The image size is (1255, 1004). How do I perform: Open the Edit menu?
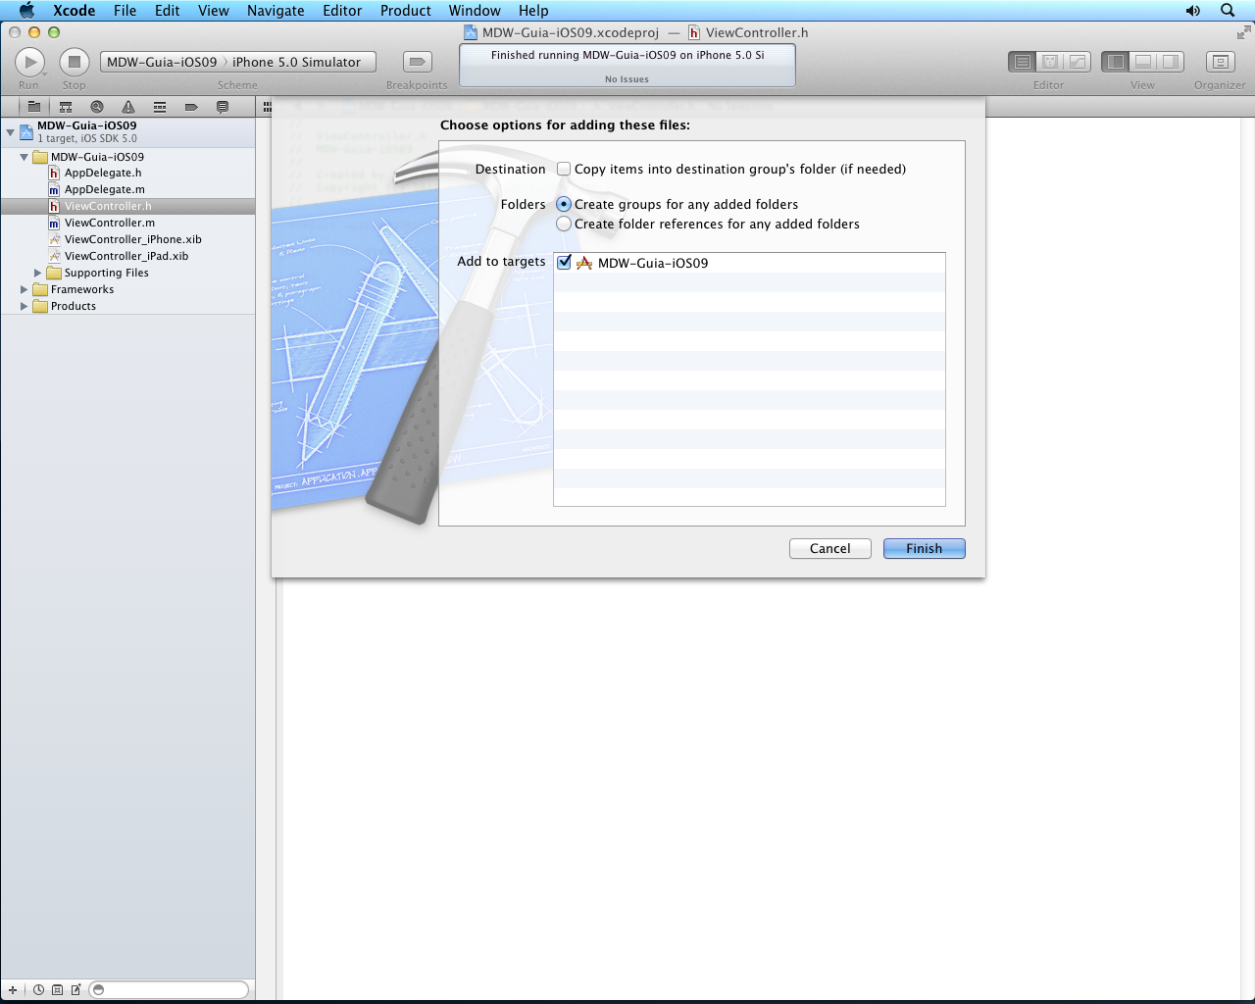click(x=168, y=11)
